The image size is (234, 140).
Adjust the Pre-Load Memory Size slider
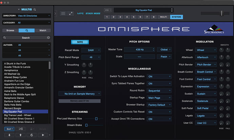[x=96, y=119]
